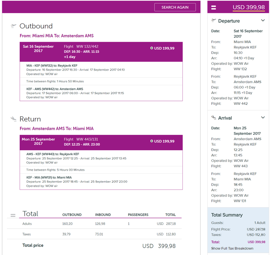The height and width of the screenshot is (255, 270).
Task: Click 'Time between flights: 1 Hours 50 Minutes'
Action: point(55,81)
